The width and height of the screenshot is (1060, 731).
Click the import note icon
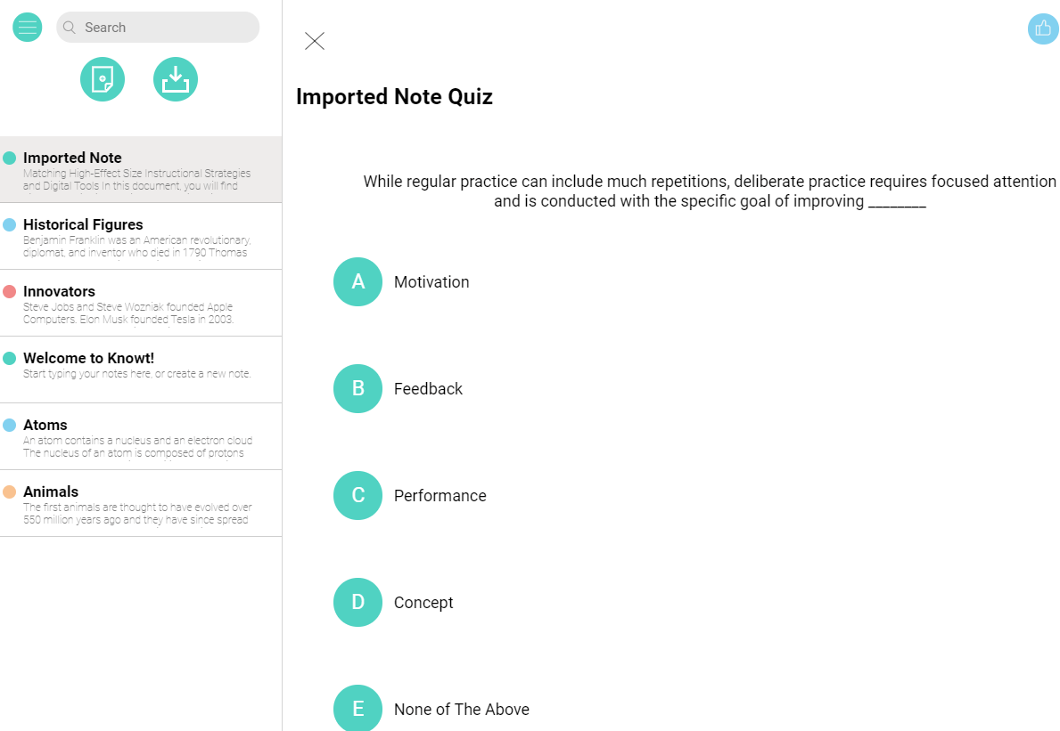tap(176, 79)
